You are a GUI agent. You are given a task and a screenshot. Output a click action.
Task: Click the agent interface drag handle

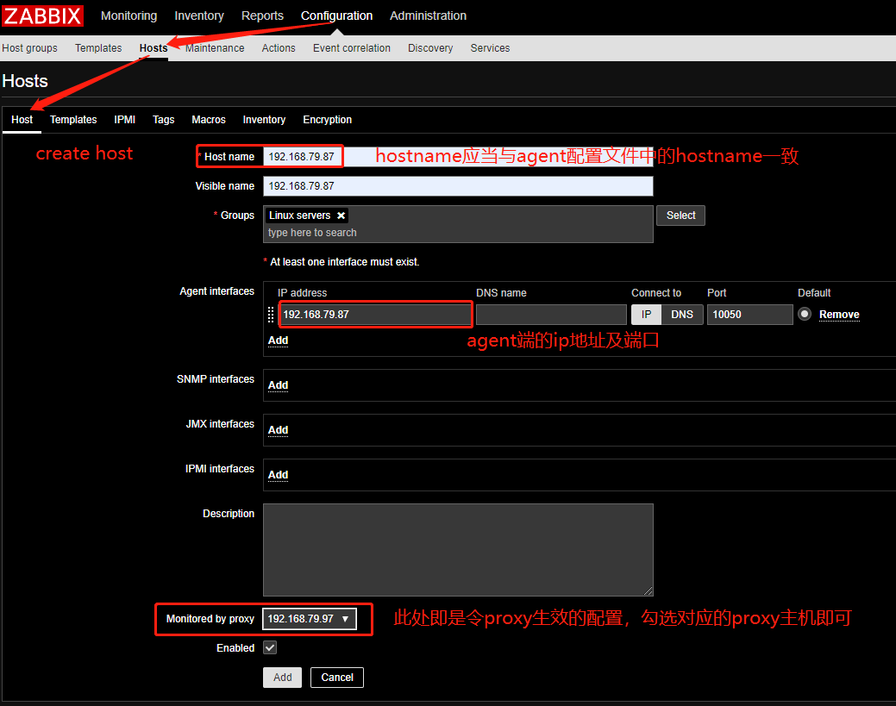pyautogui.click(x=270, y=315)
